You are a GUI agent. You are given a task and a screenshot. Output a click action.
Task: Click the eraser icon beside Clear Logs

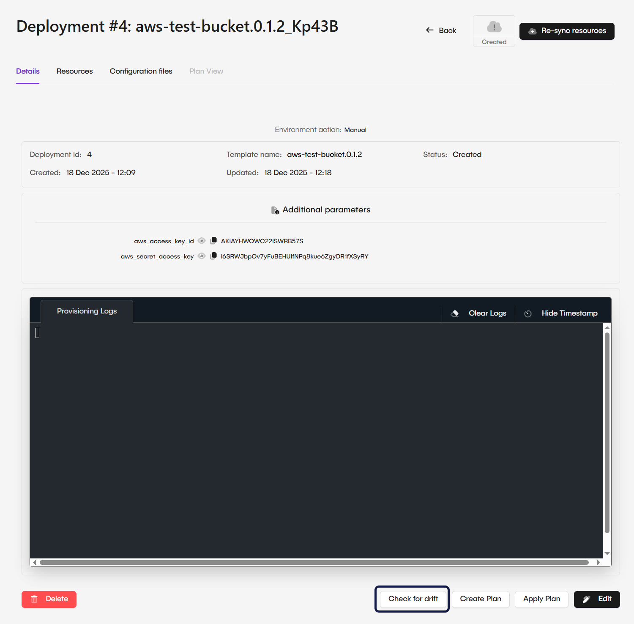click(455, 313)
